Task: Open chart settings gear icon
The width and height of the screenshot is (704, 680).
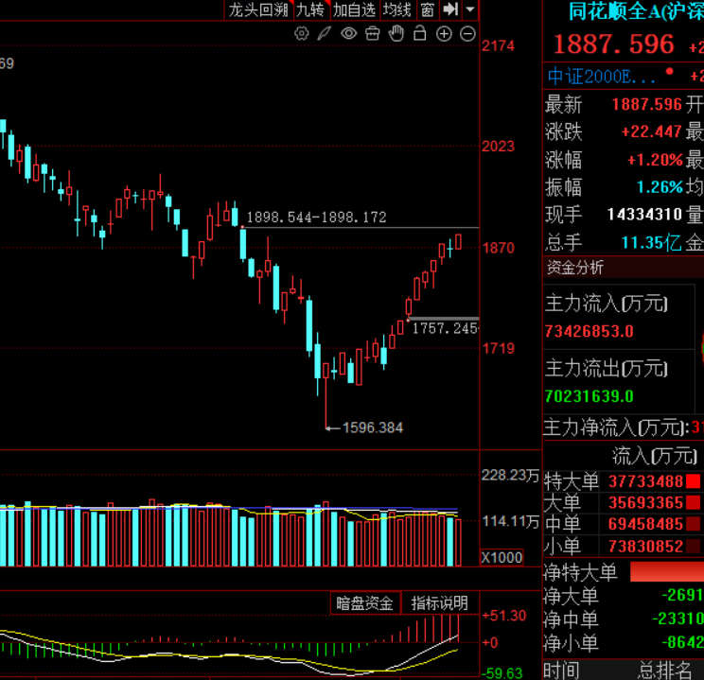Action: point(301,34)
